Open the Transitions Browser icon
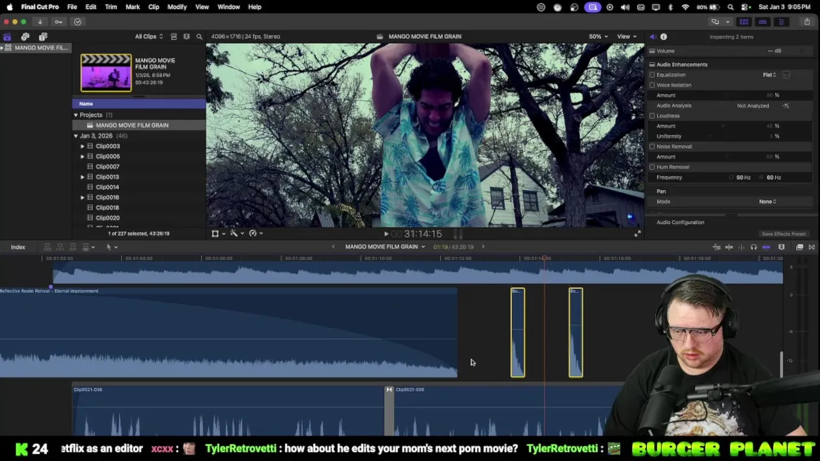Image resolution: width=820 pixels, height=461 pixels. pos(812,247)
